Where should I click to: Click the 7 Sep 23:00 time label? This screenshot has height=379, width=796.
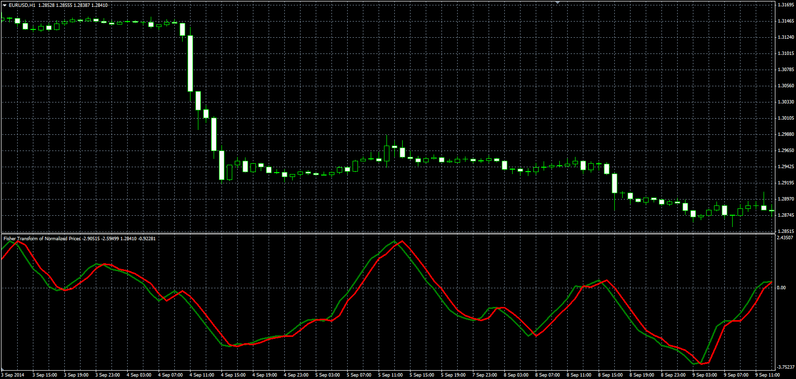click(x=485, y=375)
